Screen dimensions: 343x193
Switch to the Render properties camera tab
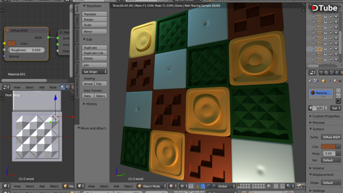[x=321, y=73]
